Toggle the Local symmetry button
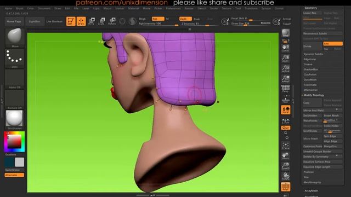This screenshot has width=351, height=197. click(x=286, y=110)
